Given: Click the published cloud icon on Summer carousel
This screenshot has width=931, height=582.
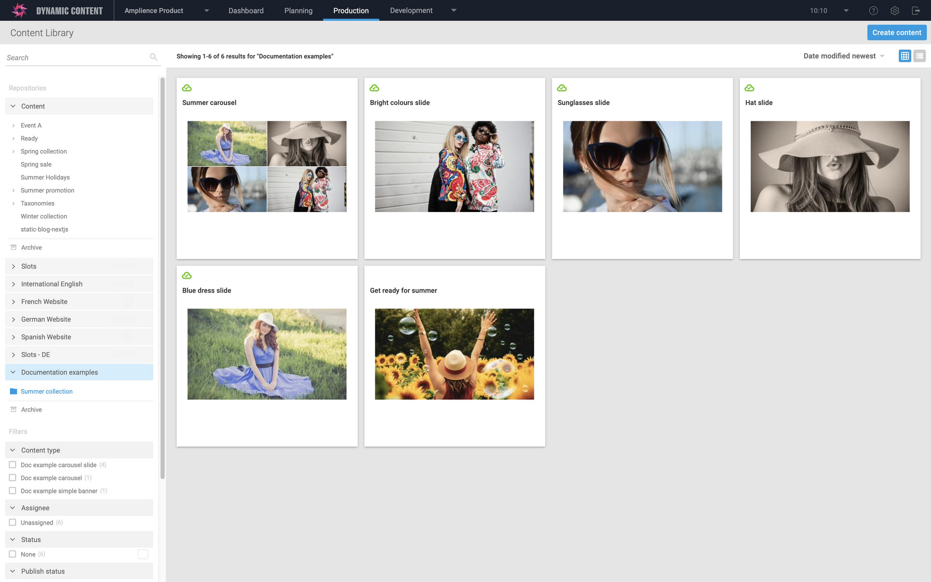Looking at the screenshot, I should [x=187, y=88].
